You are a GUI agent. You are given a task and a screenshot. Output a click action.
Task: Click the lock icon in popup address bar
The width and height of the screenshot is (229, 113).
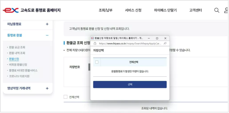pyautogui.click(x=95, y=43)
